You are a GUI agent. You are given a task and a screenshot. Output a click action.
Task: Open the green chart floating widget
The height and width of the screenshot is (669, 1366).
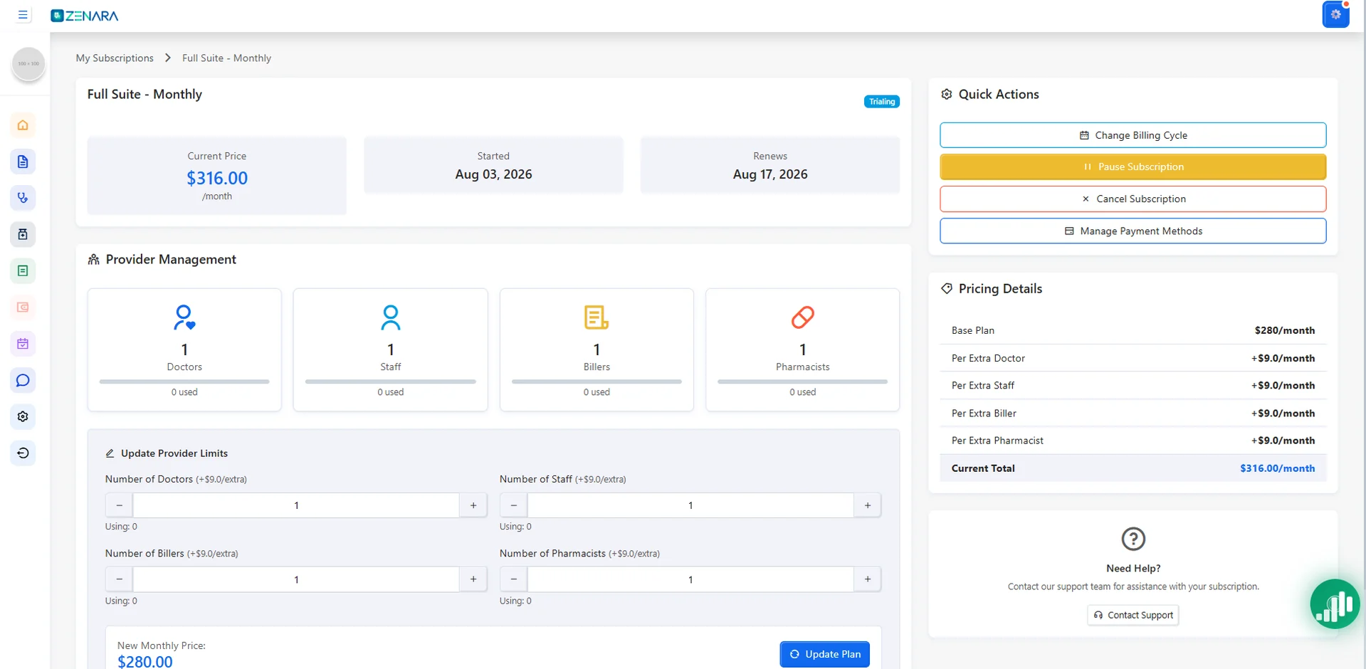pyautogui.click(x=1335, y=604)
